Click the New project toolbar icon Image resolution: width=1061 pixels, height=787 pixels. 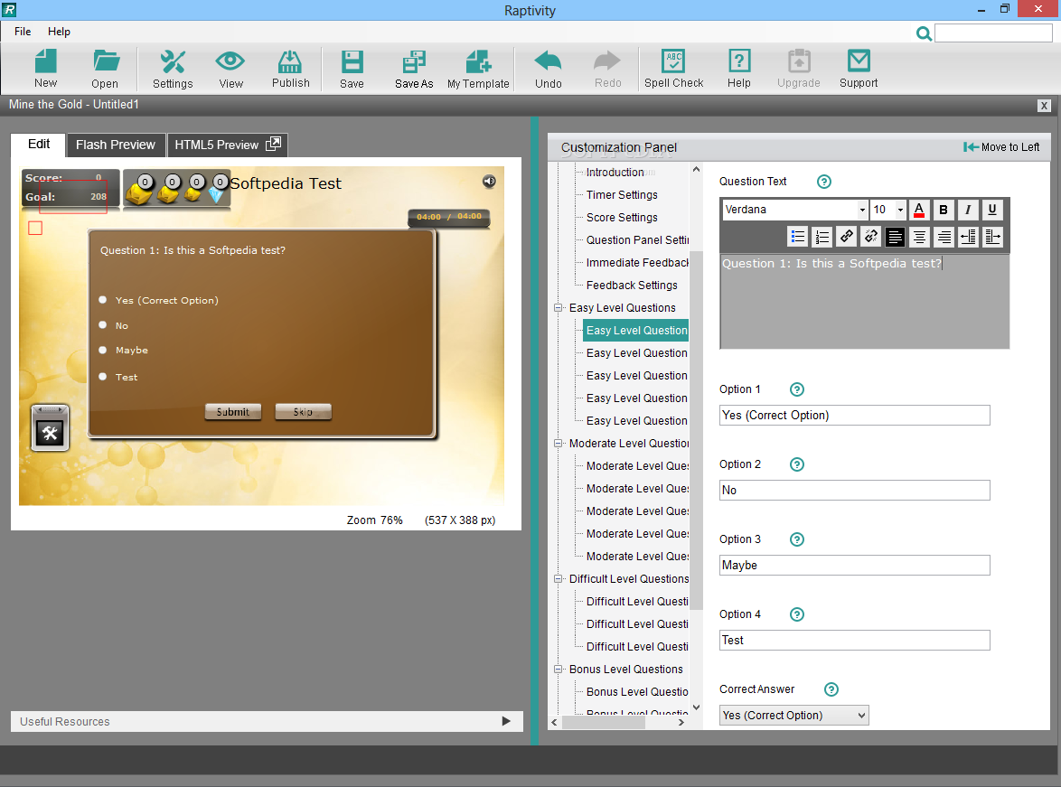click(x=45, y=69)
